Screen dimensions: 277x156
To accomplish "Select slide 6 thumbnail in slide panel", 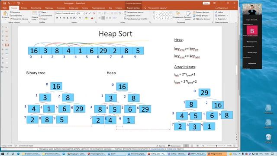I will point(7,49).
